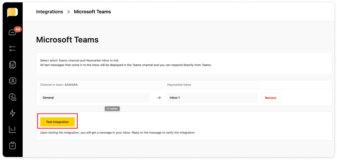This screenshot has height=160, width=337.
Task: Select the General channel field
Action: click(x=95, y=98)
